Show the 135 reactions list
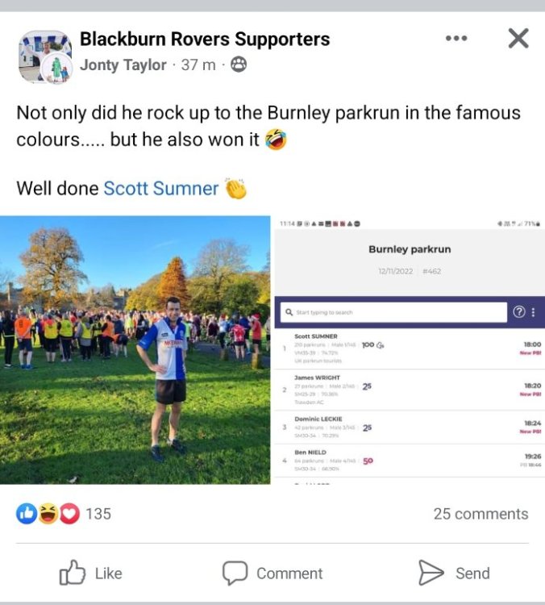 (x=98, y=514)
